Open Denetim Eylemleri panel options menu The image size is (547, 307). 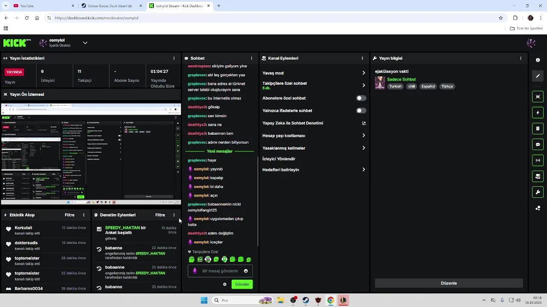click(174, 215)
